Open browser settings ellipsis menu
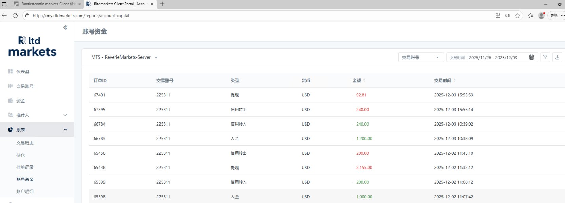 pyautogui.click(x=563, y=15)
